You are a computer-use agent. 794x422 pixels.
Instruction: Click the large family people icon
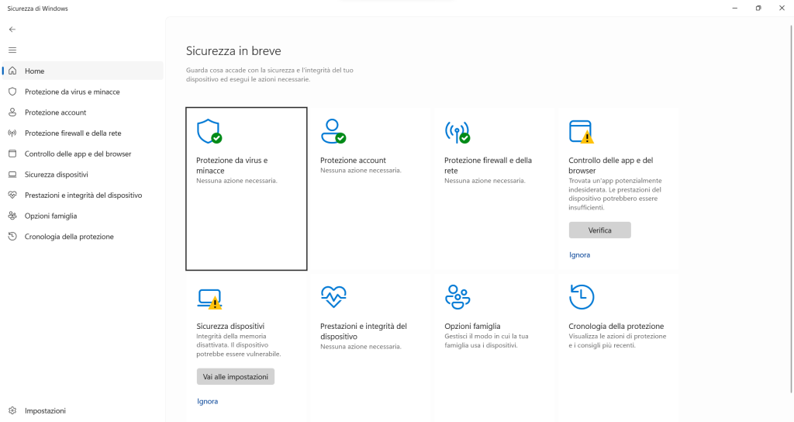[457, 297]
